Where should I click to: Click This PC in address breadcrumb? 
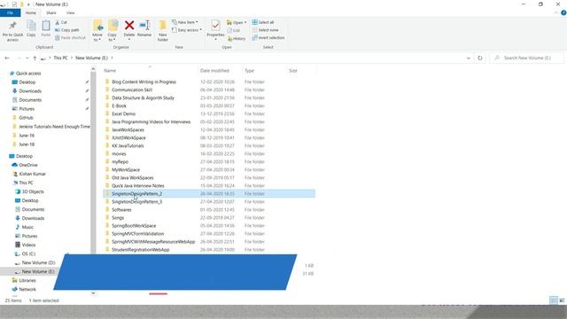(60, 58)
